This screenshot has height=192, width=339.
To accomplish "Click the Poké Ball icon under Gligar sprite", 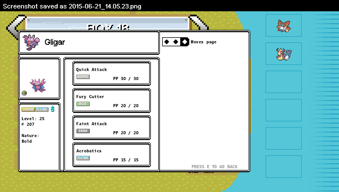I will click(x=24, y=93).
